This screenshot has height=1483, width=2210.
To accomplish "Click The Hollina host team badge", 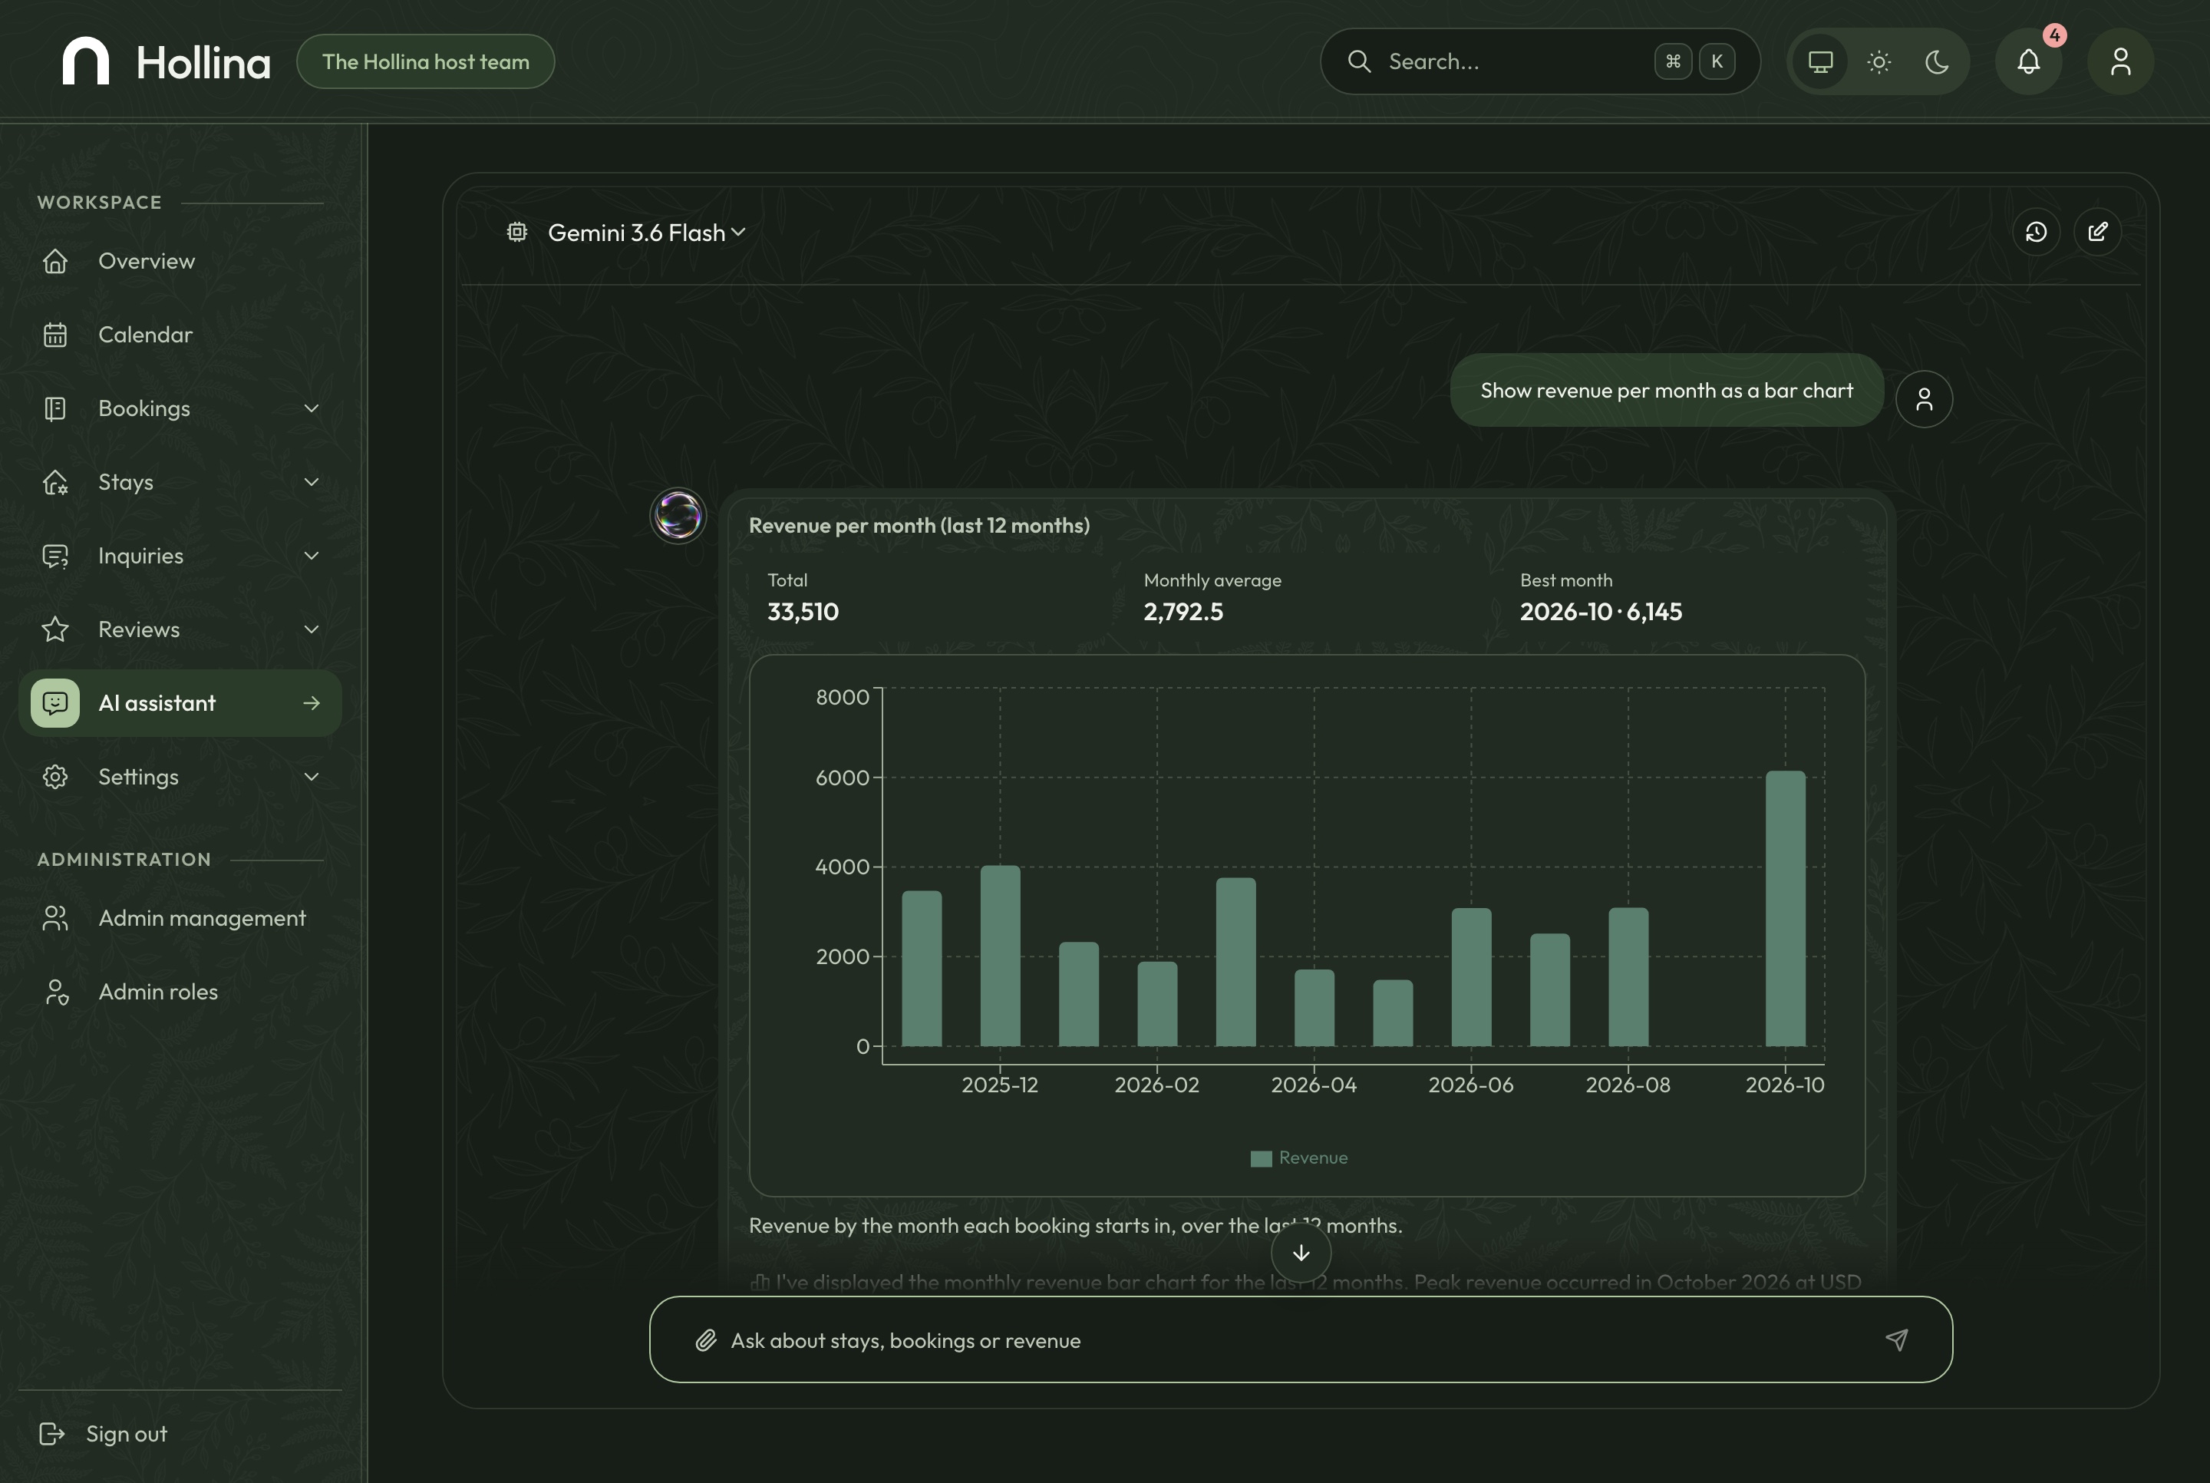I will [425, 61].
